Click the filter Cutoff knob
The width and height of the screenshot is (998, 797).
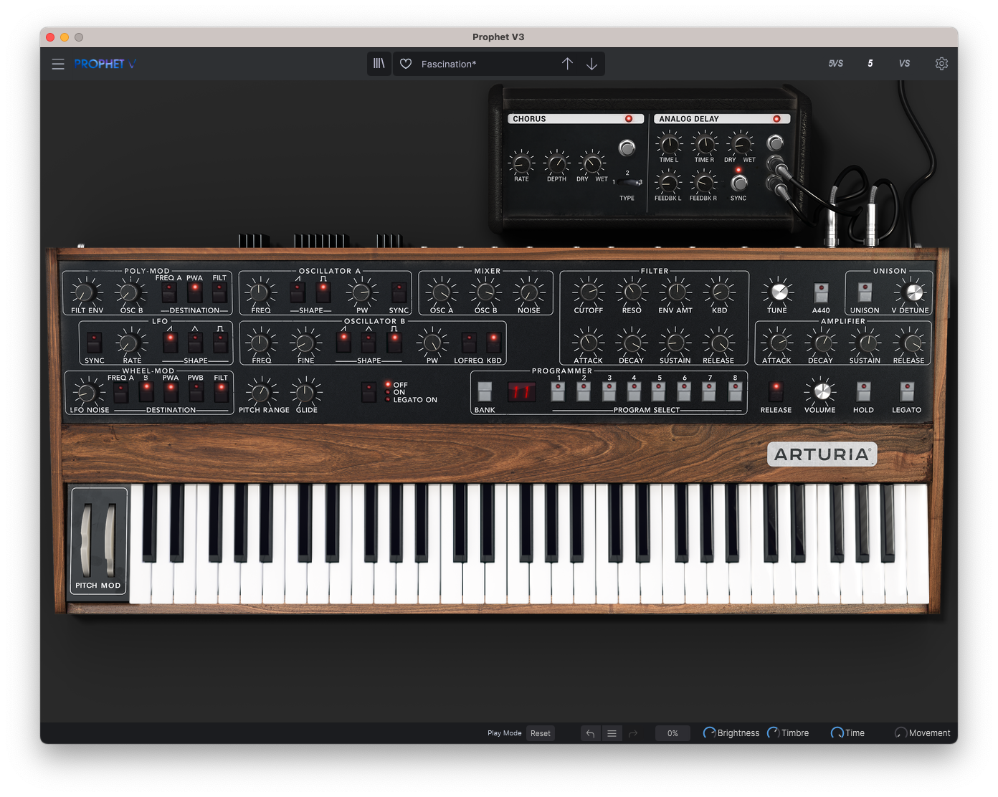pyautogui.click(x=588, y=292)
